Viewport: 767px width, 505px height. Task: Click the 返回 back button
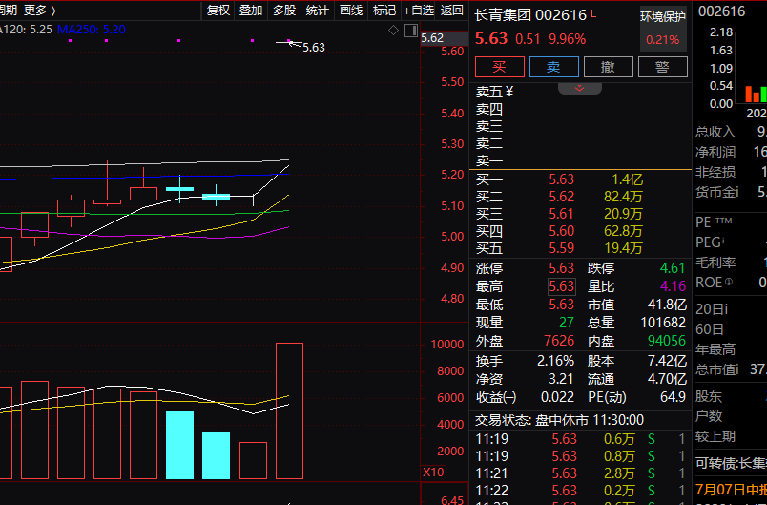451,10
